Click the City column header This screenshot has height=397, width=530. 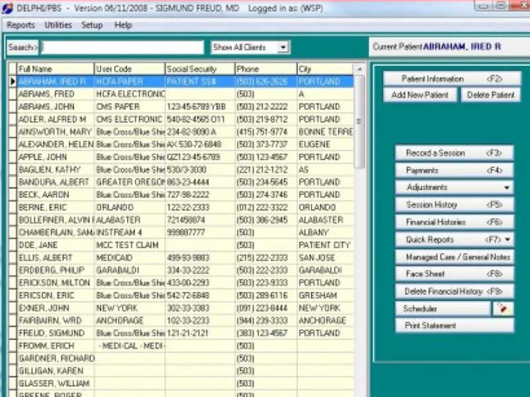pyautogui.click(x=325, y=69)
